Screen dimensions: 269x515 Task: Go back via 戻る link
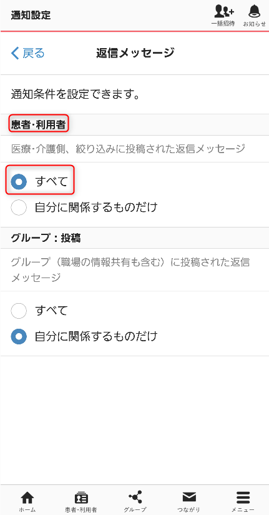coord(28,53)
